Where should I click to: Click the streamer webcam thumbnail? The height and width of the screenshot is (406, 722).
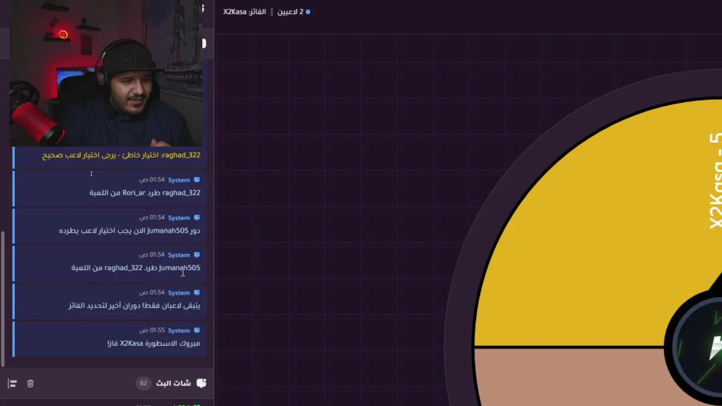click(106, 73)
